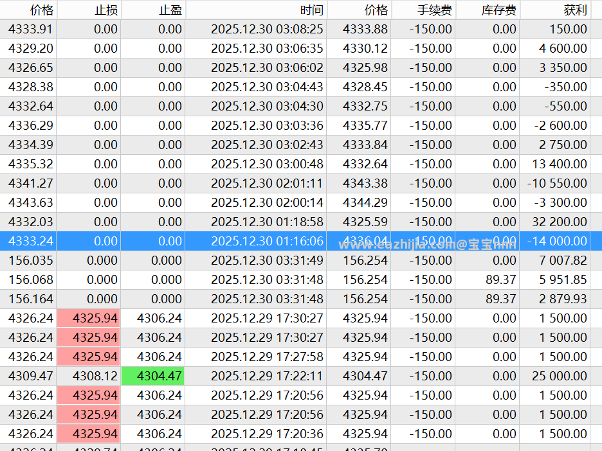The image size is (602, 451).
Task: Click green take-profit cell 4304.47
Action: click(153, 376)
